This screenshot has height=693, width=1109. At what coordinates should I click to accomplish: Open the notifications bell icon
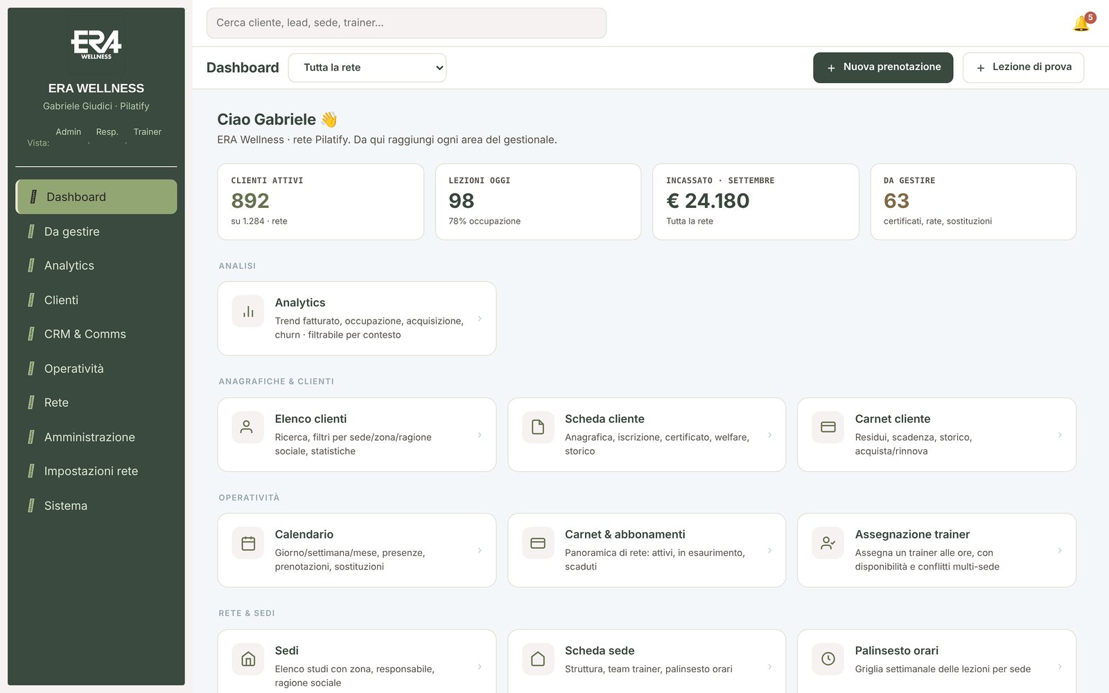1081,24
